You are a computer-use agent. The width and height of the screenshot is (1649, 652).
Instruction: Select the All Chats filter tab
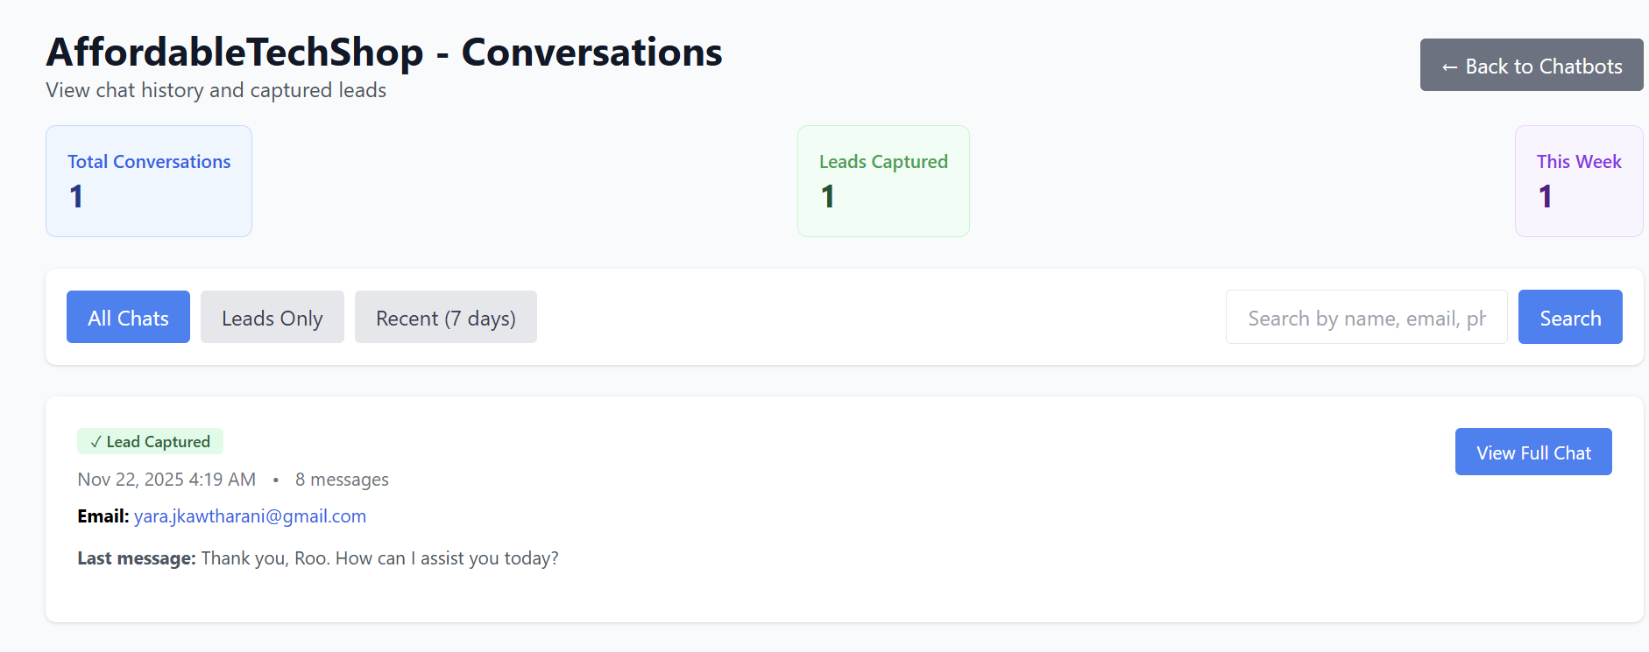tap(128, 318)
